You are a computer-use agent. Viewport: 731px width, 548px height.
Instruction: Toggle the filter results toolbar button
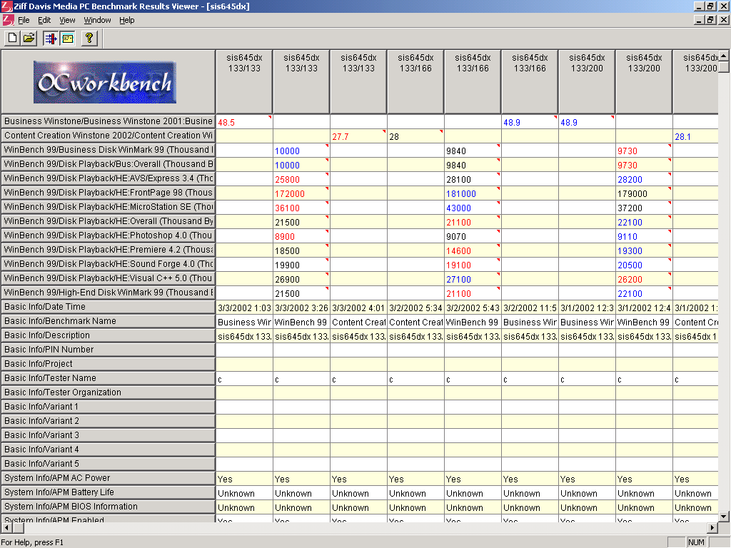(51, 39)
